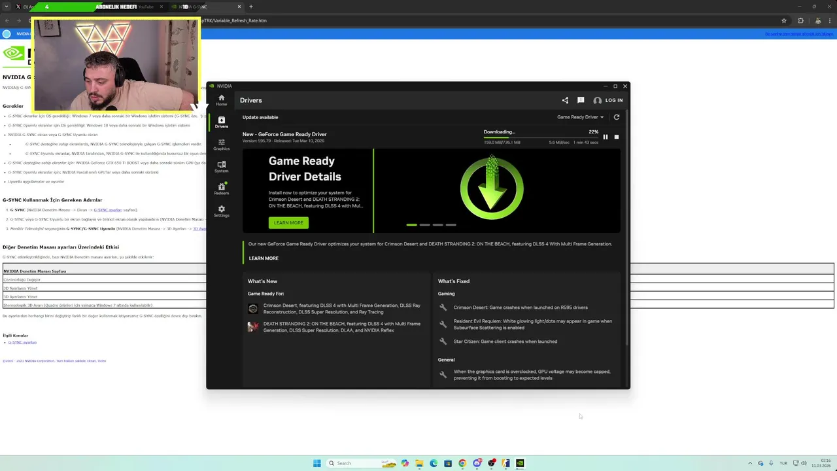Open Game Ready Driver dropdown
837x471 pixels.
580,117
